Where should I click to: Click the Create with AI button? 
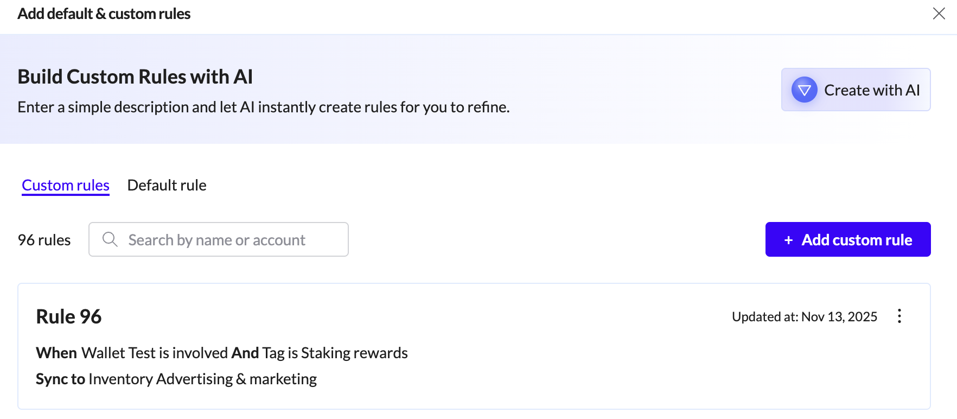pos(856,90)
